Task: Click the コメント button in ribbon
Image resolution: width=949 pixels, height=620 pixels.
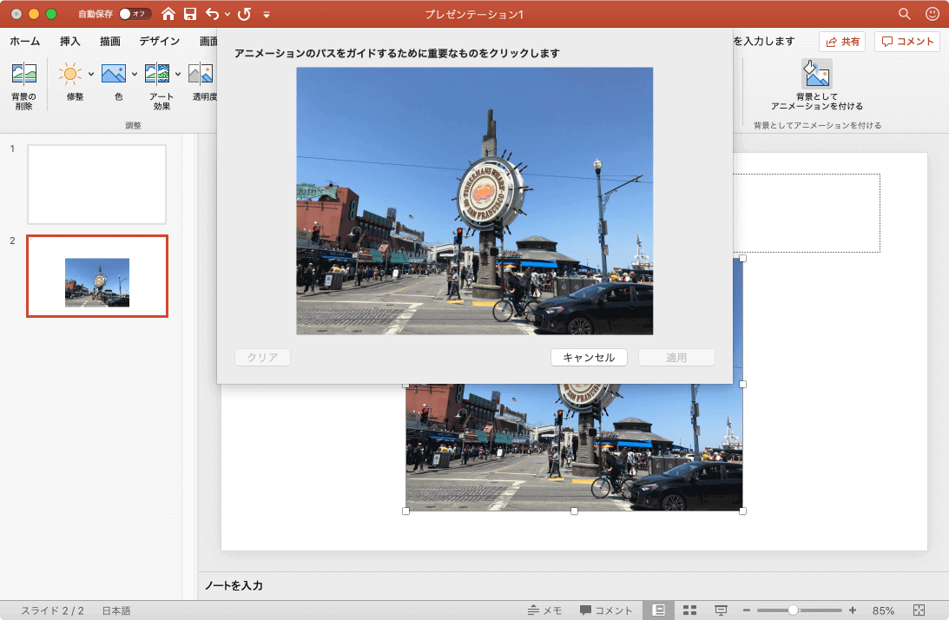Action: [907, 42]
